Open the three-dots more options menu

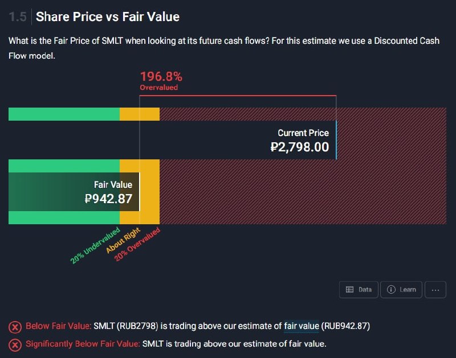tap(435, 290)
